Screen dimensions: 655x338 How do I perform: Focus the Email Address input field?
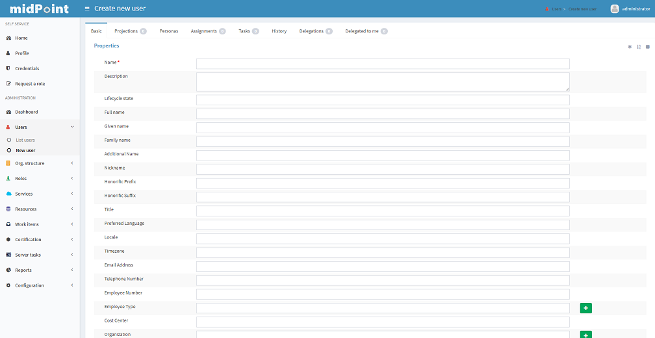point(383,266)
